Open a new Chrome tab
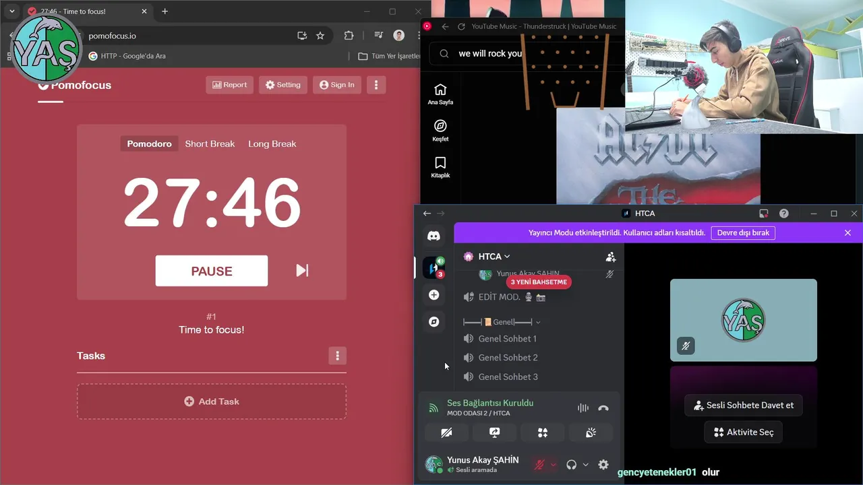 coord(165,11)
